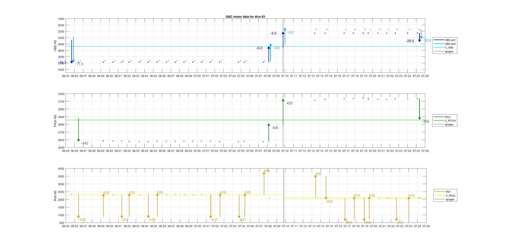Click the "1800" tick on VBD axis

click(61, 19)
